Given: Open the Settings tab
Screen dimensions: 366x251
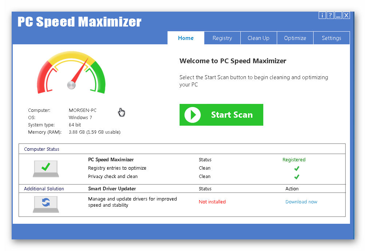Looking at the screenshot, I should (331, 38).
